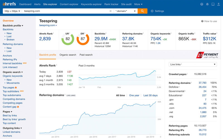The height and width of the screenshot is (139, 223).
Task: Switch to the Backlink profile tab
Action: 48,55
